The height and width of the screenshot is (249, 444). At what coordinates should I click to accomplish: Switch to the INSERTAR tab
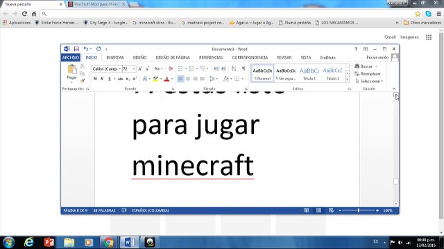tap(115, 57)
